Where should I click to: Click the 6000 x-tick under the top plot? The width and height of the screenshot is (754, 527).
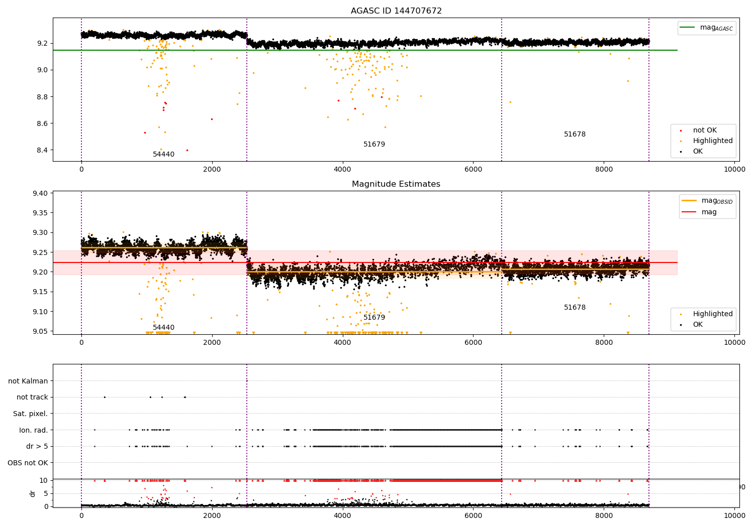click(x=473, y=170)
